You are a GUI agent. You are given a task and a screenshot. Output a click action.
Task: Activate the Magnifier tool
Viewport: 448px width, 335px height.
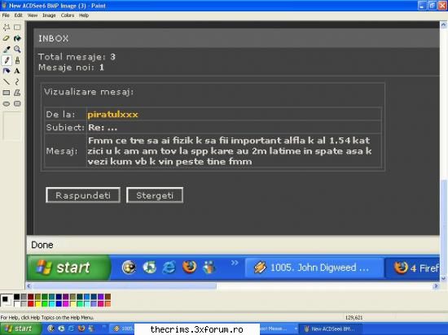17,50
